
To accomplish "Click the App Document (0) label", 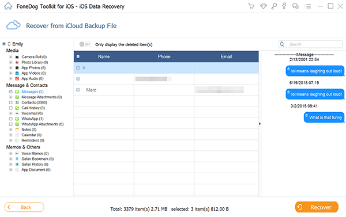I will tap(36, 170).
